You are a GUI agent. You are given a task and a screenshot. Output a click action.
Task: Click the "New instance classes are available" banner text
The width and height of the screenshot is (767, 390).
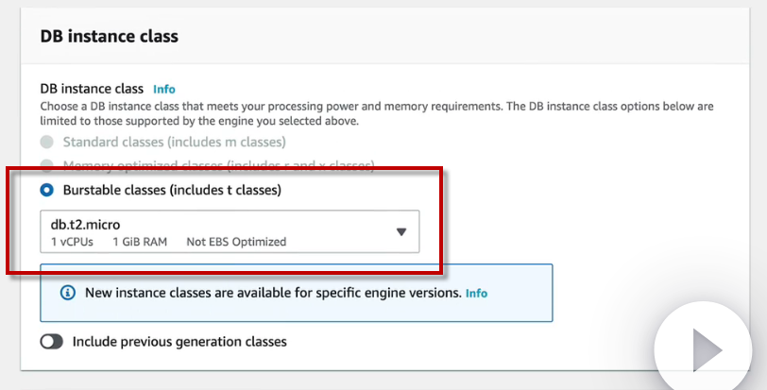[273, 293]
